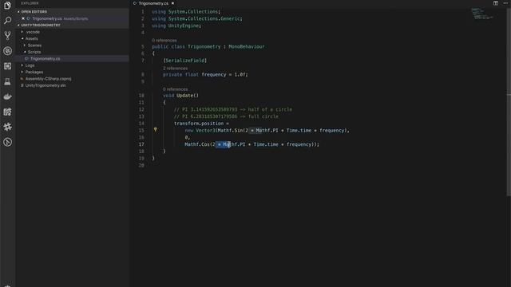511x287 pixels.
Task: Click 'Update()' method name on line 10
Action: coord(188,96)
